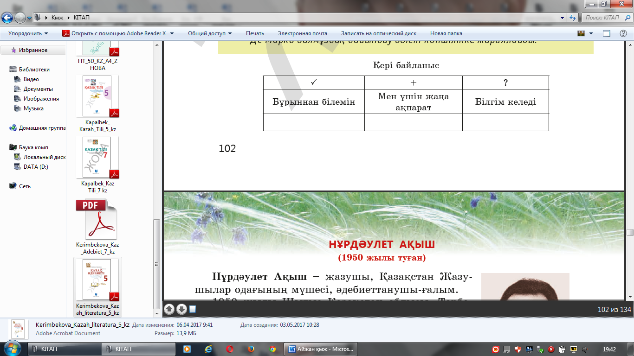
Task: Select Библиотеки in the navigation pane
Action: pyautogui.click(x=34, y=70)
